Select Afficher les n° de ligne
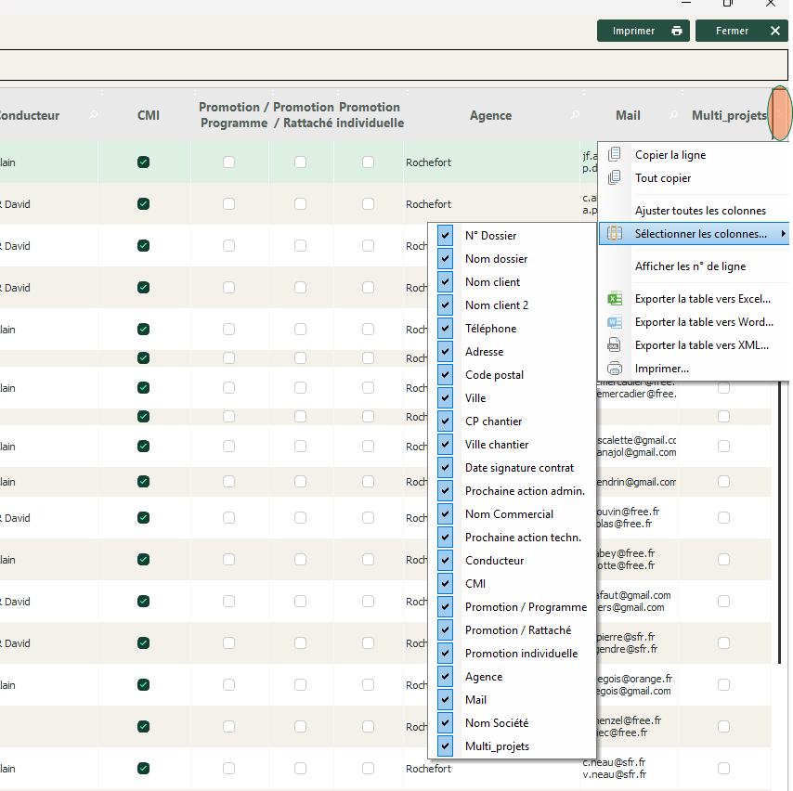 pyautogui.click(x=690, y=266)
